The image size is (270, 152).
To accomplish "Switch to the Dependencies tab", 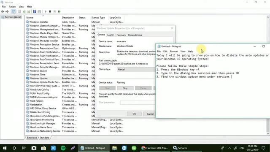I will [135, 35].
